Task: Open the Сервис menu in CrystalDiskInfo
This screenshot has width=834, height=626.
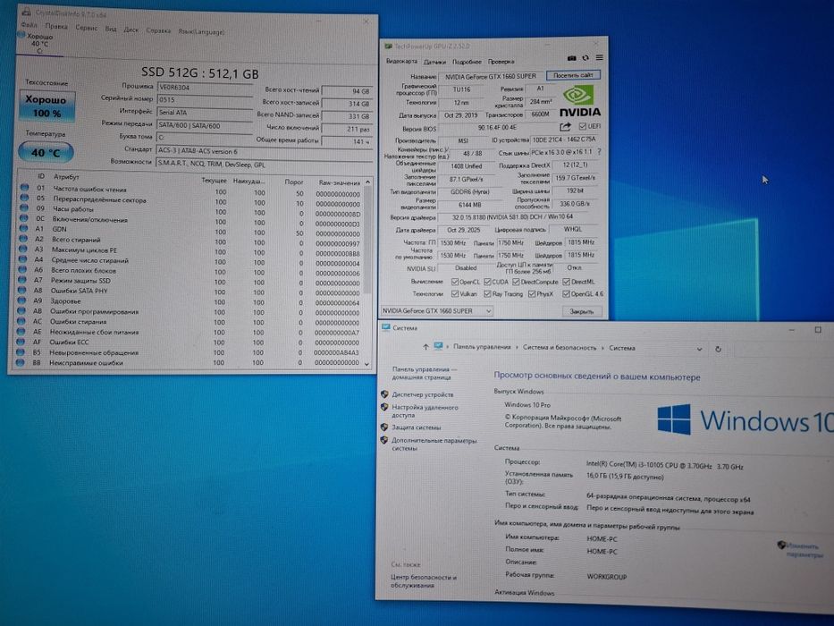Action: pos(86,28)
